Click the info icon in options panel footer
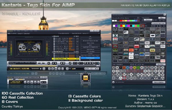This screenshot has height=110, width=172. 113,82
